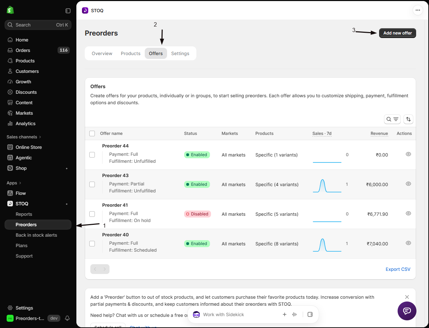429x328 pixels.
Task: Click the Sidekick plus icon
Action: 285,314
